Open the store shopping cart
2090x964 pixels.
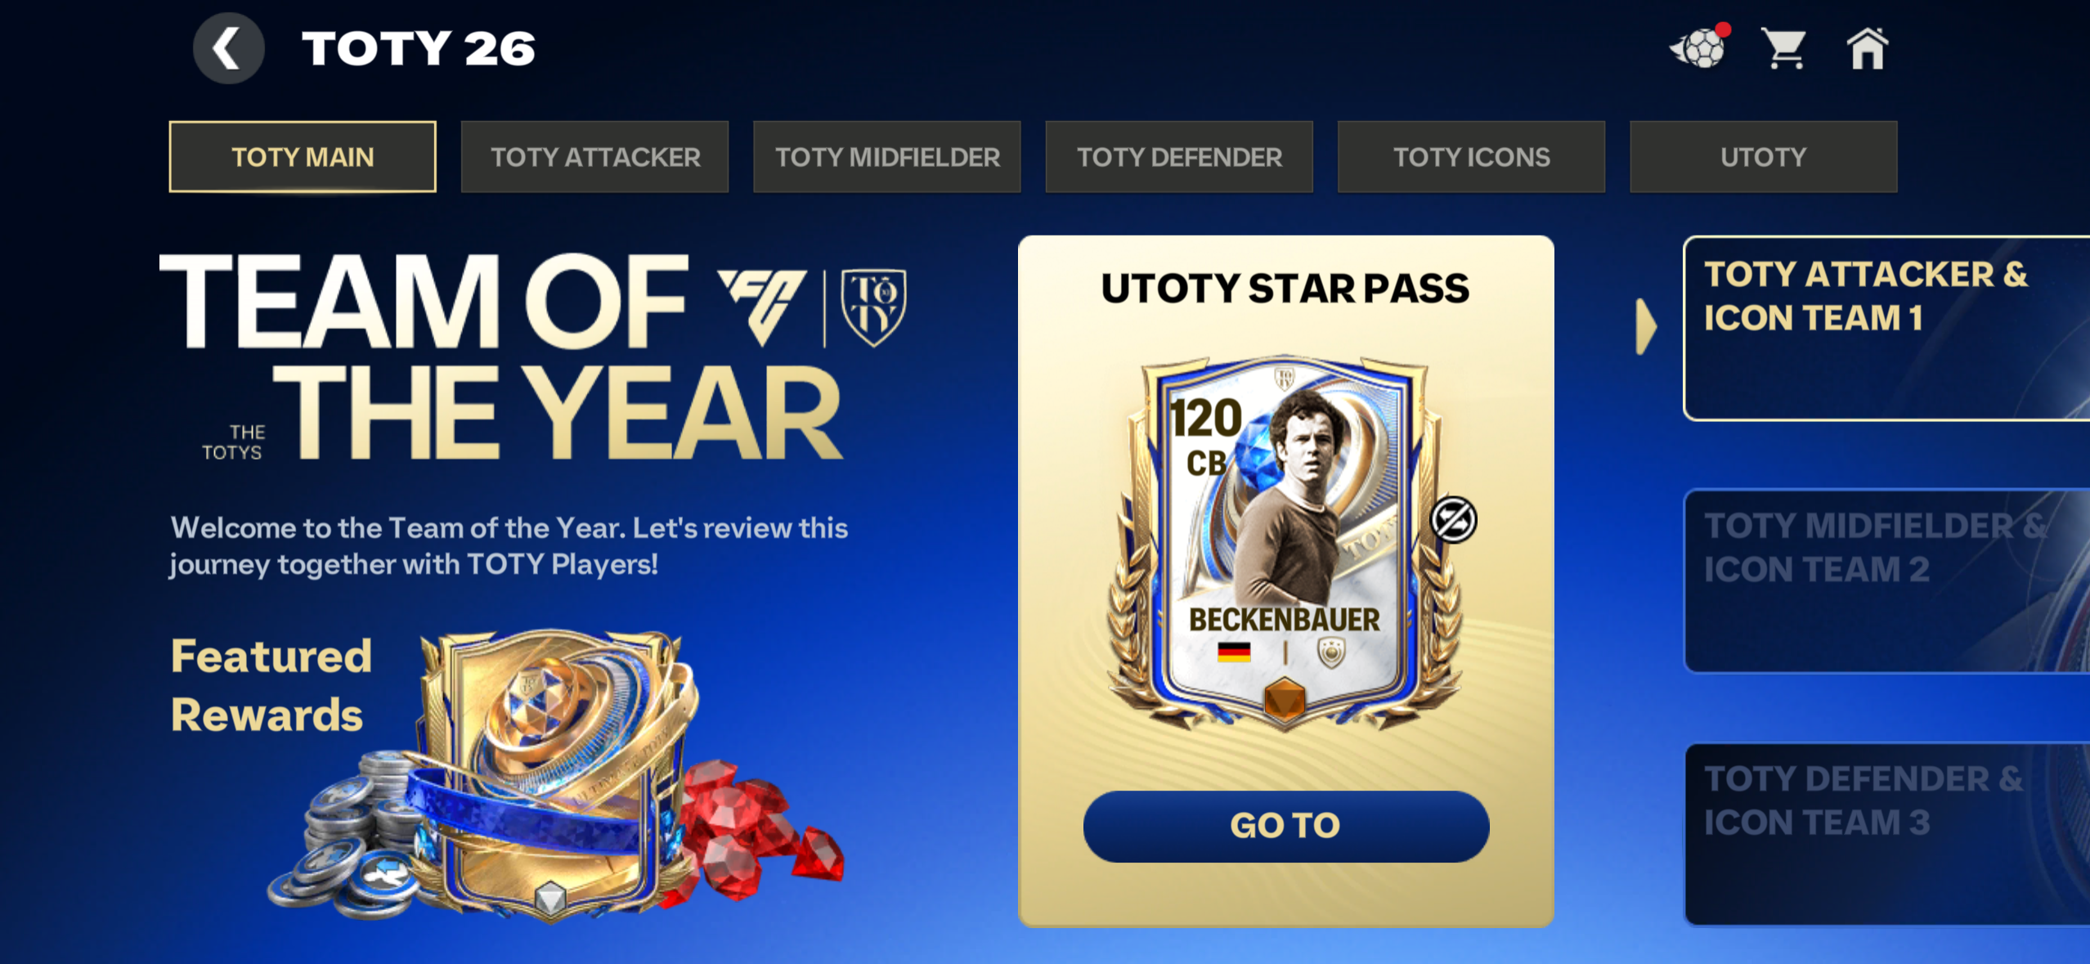click(1784, 49)
